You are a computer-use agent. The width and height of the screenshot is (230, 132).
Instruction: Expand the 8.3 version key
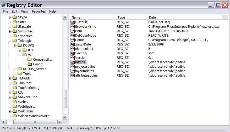(x=20, y=50)
